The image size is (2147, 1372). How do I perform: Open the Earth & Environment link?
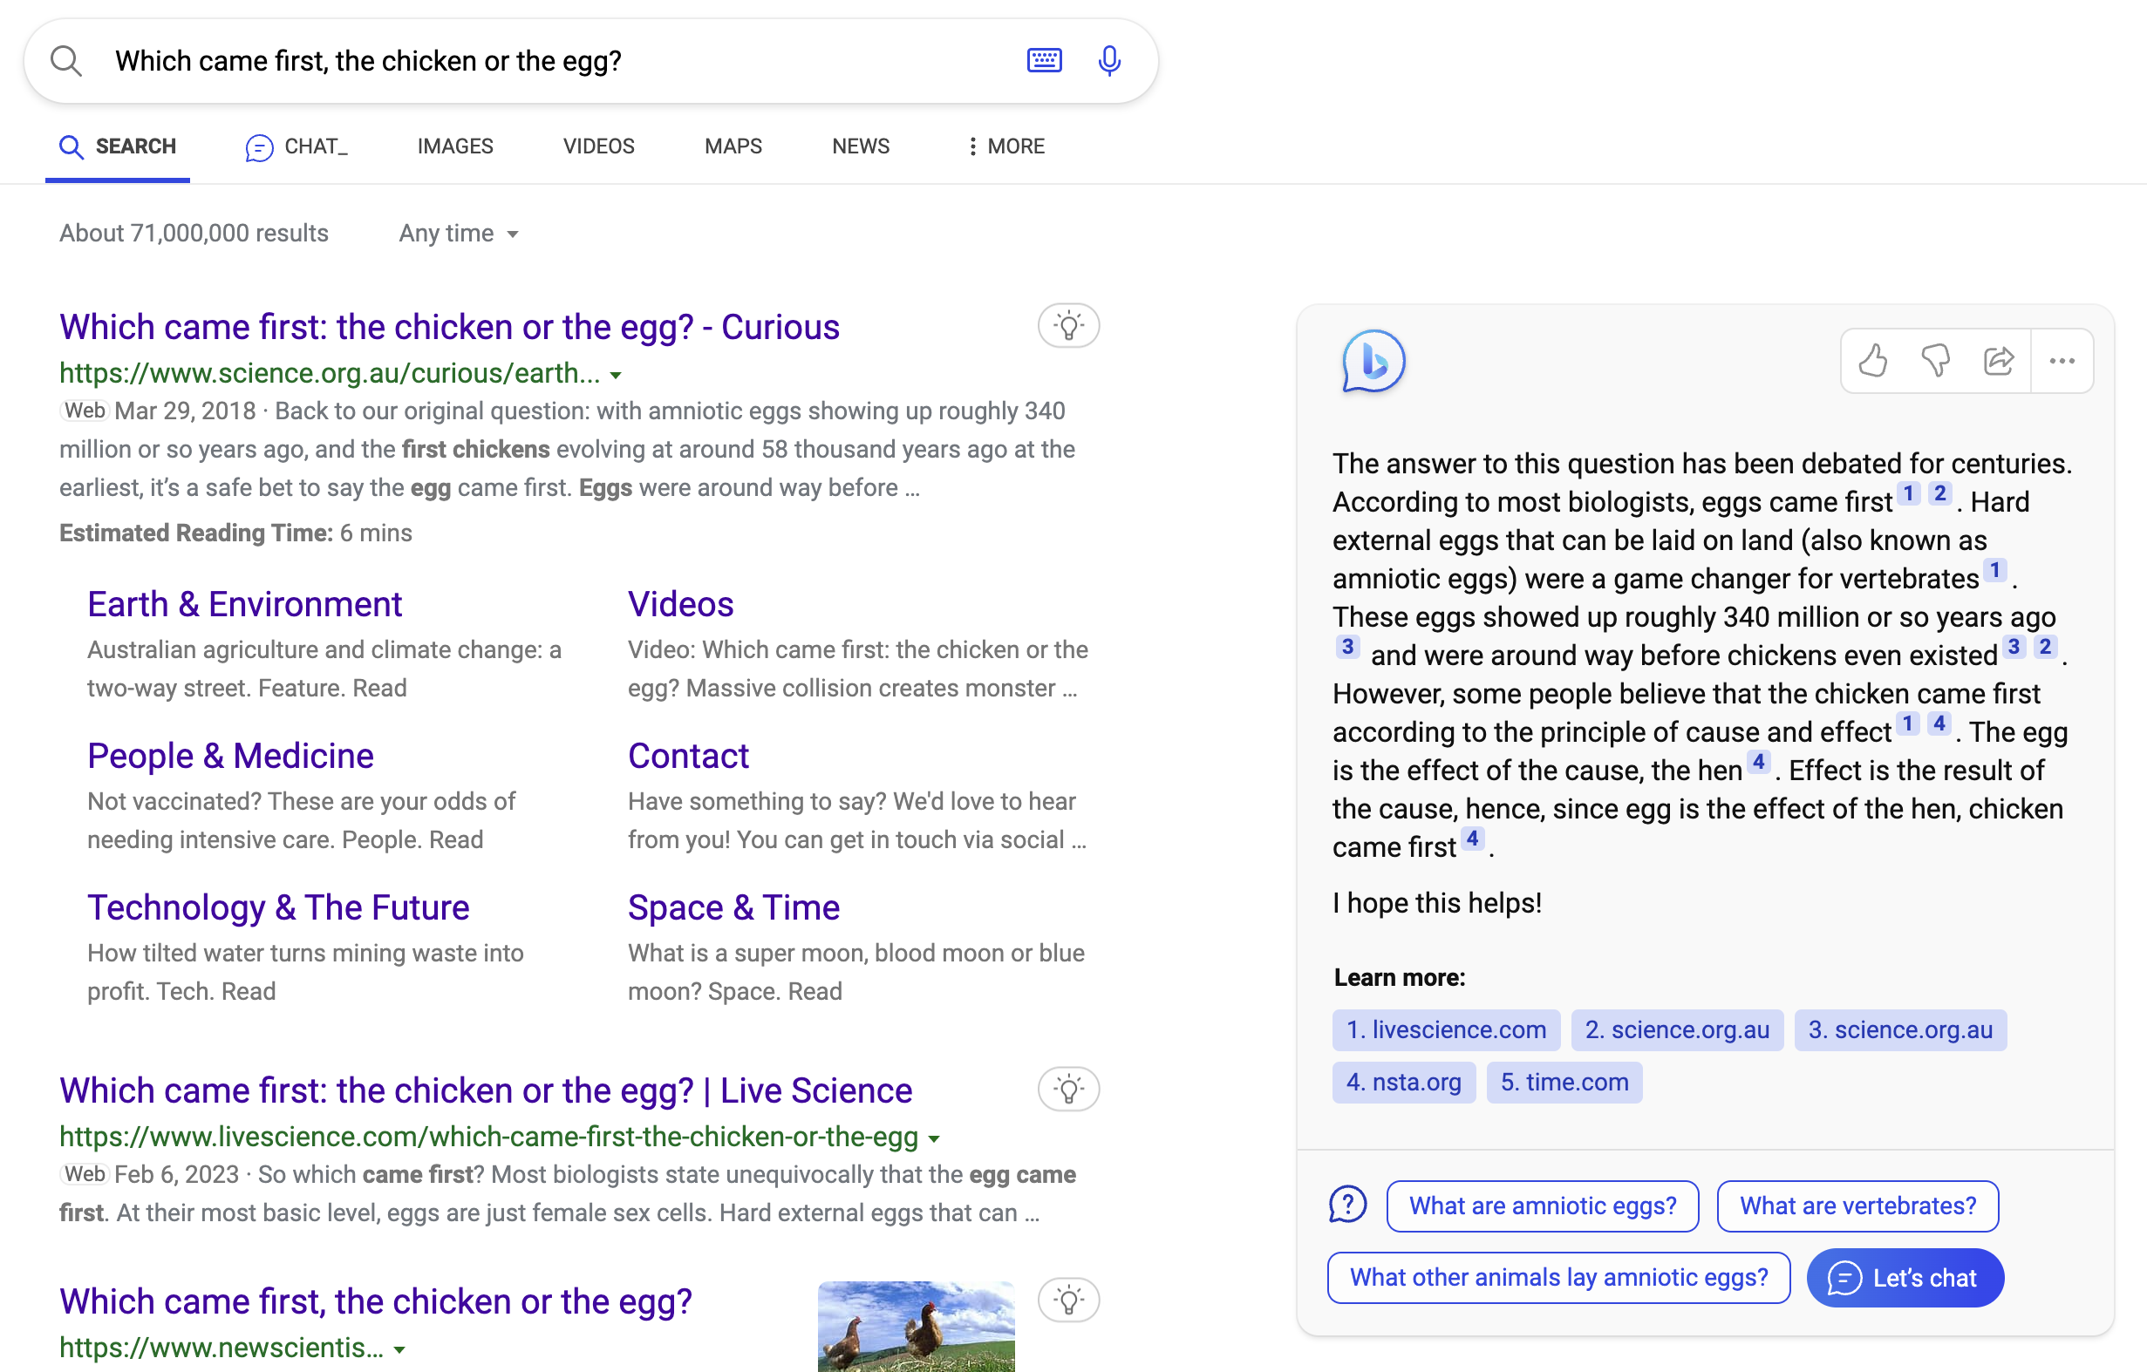point(244,604)
